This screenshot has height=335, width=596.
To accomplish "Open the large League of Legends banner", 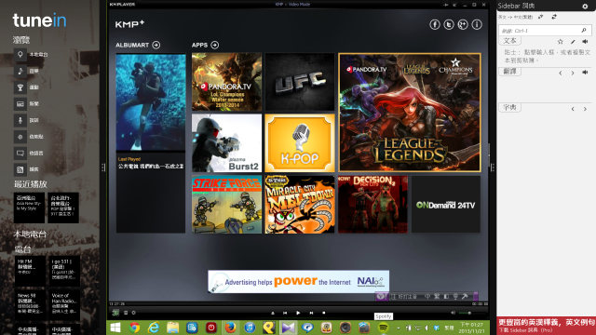I will (x=410, y=113).
